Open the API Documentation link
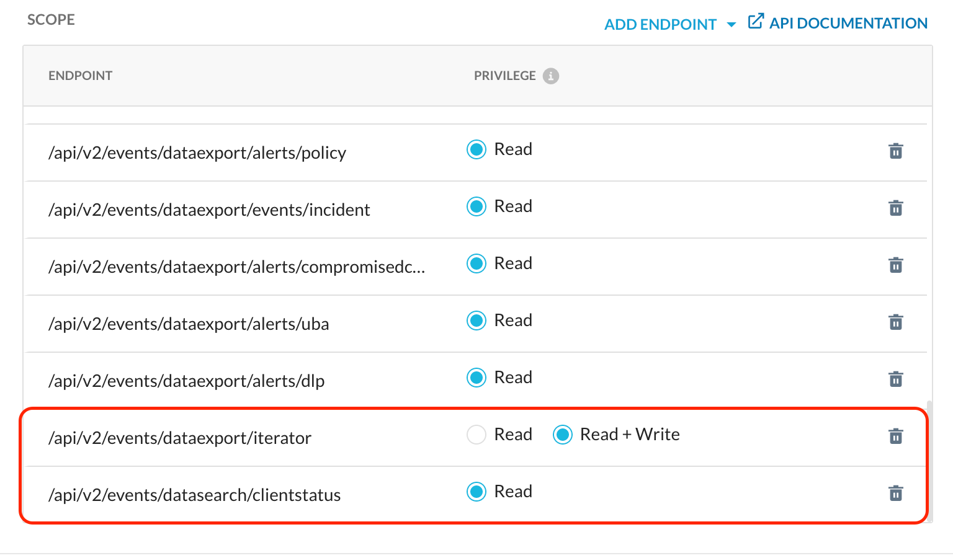 pyautogui.click(x=848, y=24)
